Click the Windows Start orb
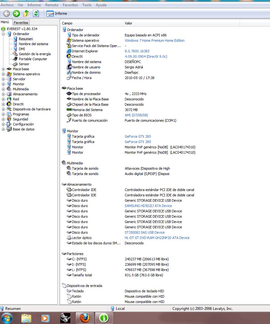270x324 pixels. click(7, 318)
